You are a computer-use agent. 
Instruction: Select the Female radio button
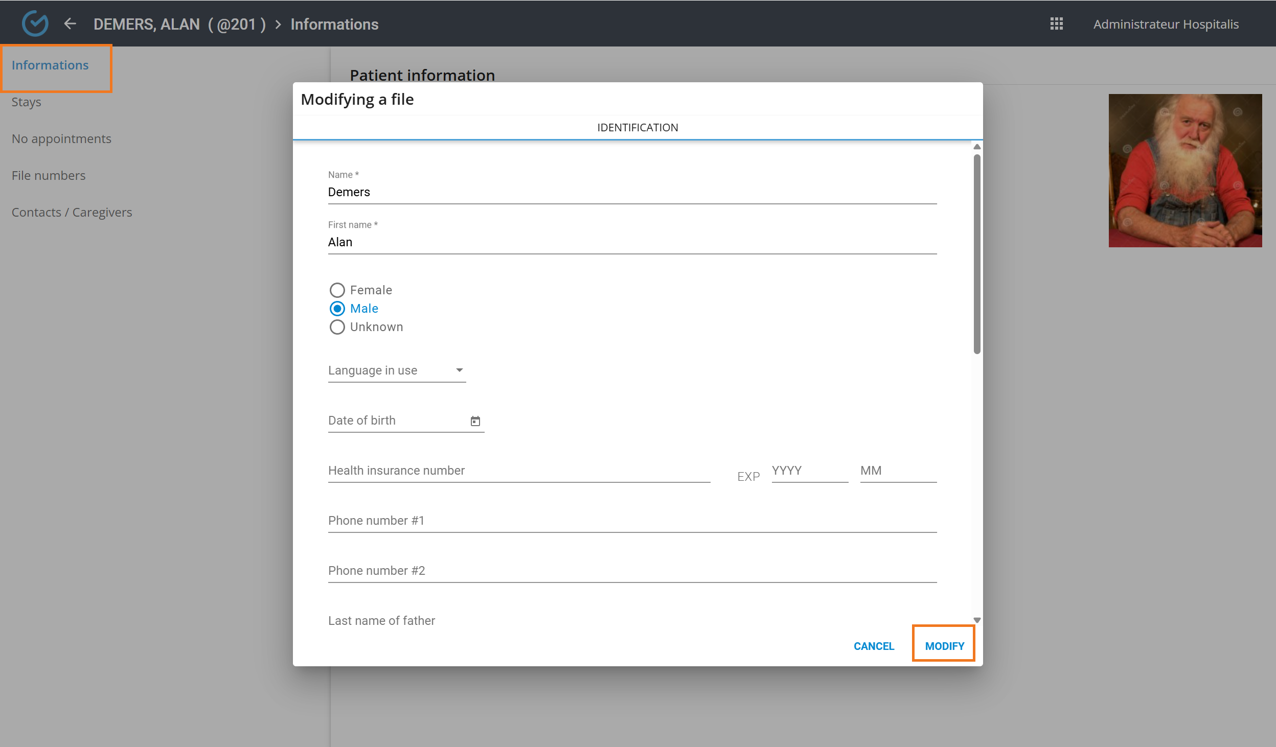point(337,290)
